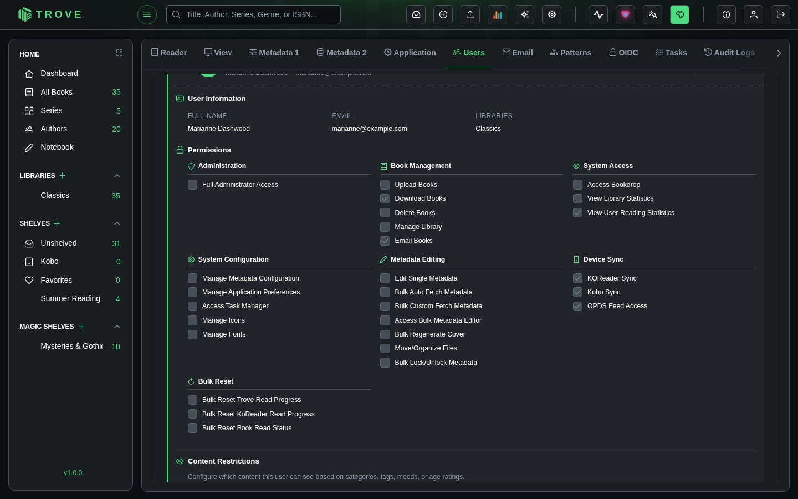Add a new shelf with plus icon

[x=57, y=223]
